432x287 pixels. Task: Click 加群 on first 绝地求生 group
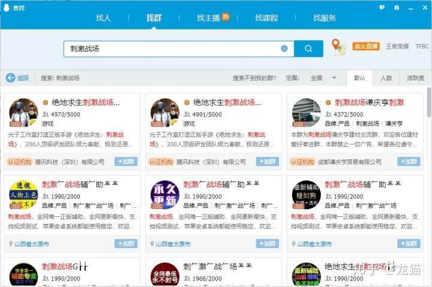click(x=126, y=162)
